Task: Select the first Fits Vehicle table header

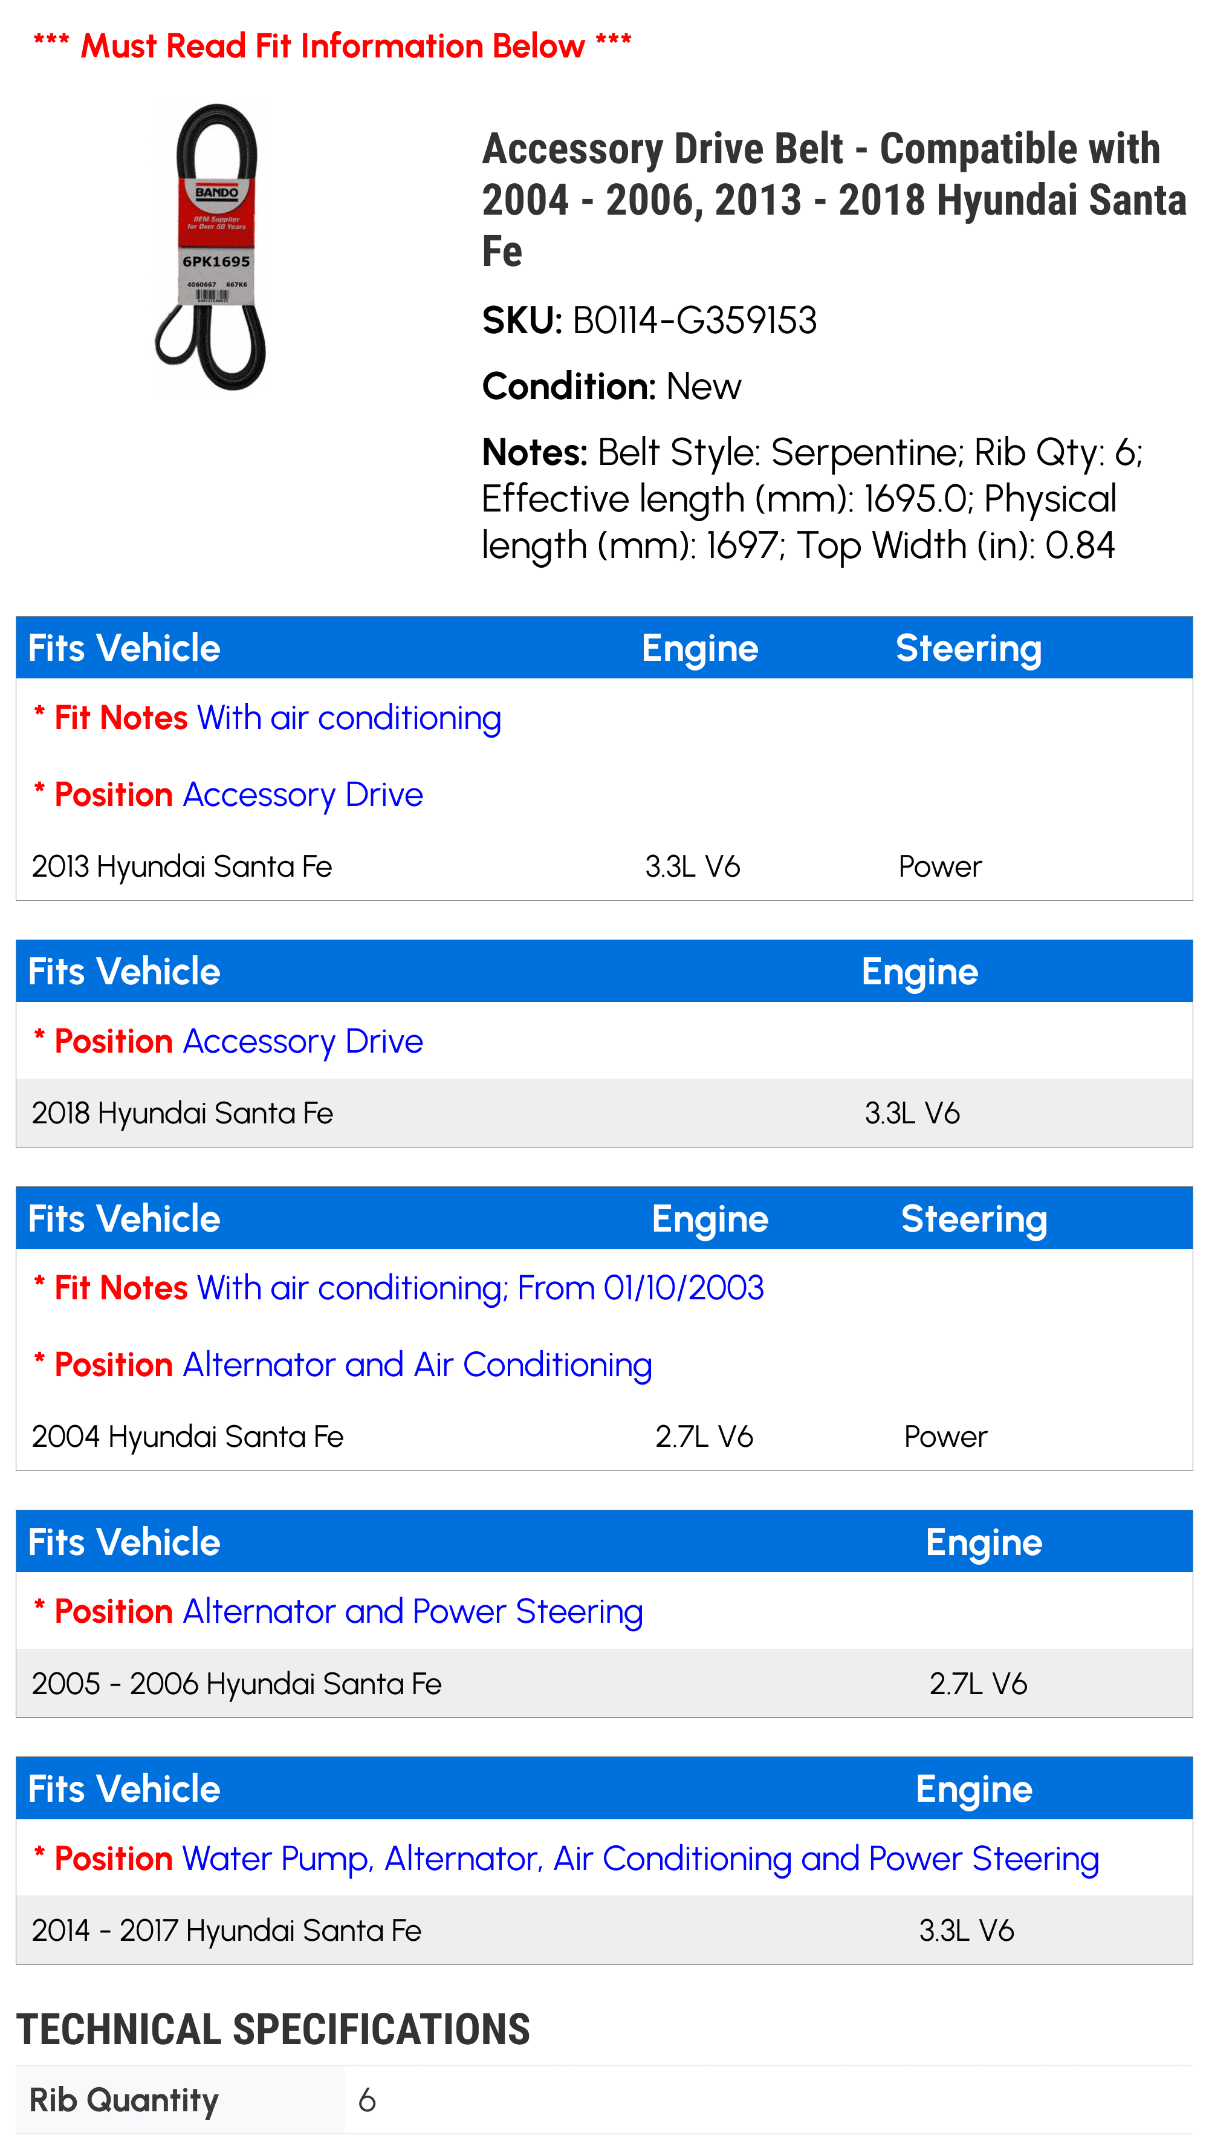Action: click(x=604, y=648)
